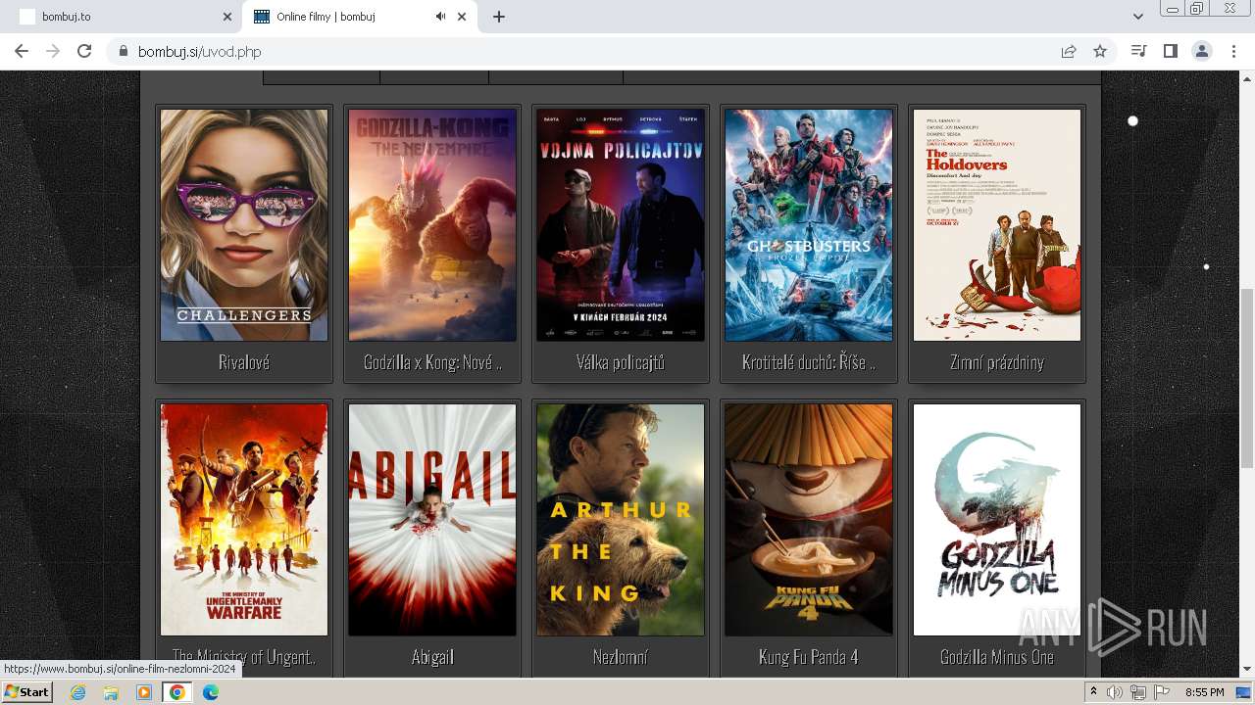Open the Action Center flag icon

pos(1162,692)
